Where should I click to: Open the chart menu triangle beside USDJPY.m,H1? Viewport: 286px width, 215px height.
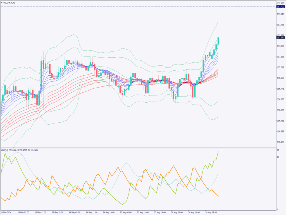(2, 2)
